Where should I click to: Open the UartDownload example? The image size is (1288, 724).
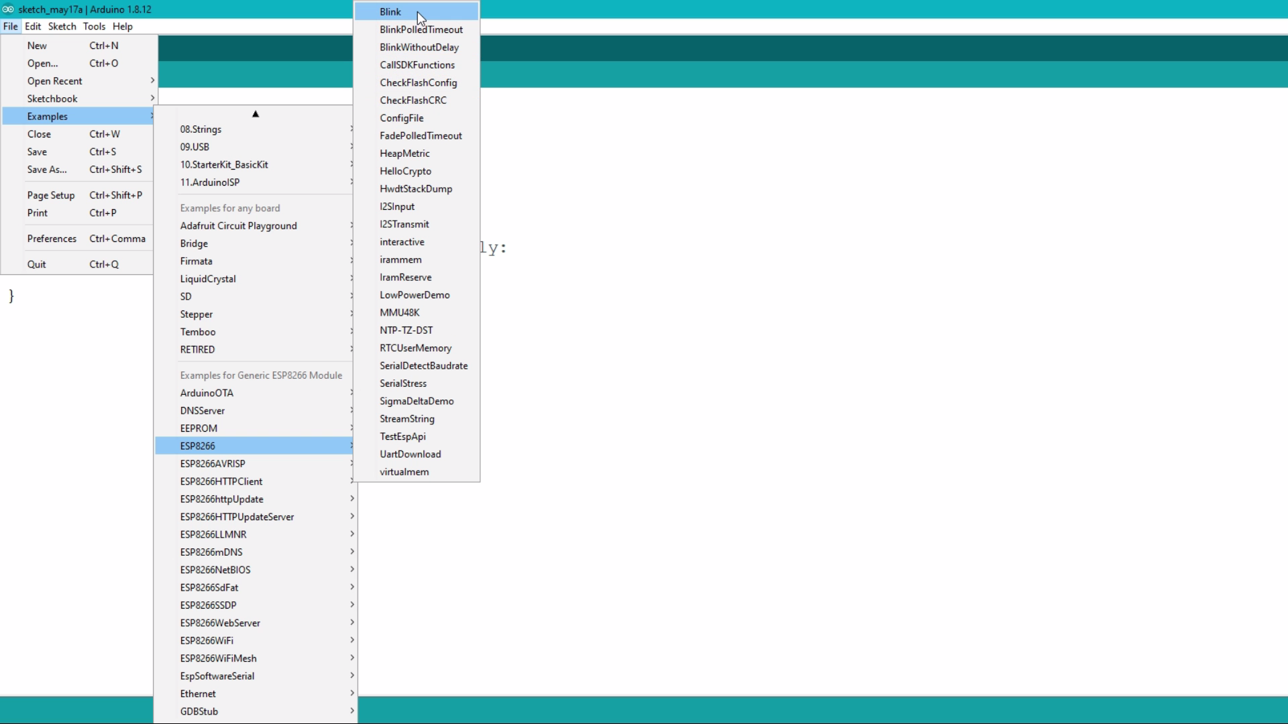pos(417,454)
